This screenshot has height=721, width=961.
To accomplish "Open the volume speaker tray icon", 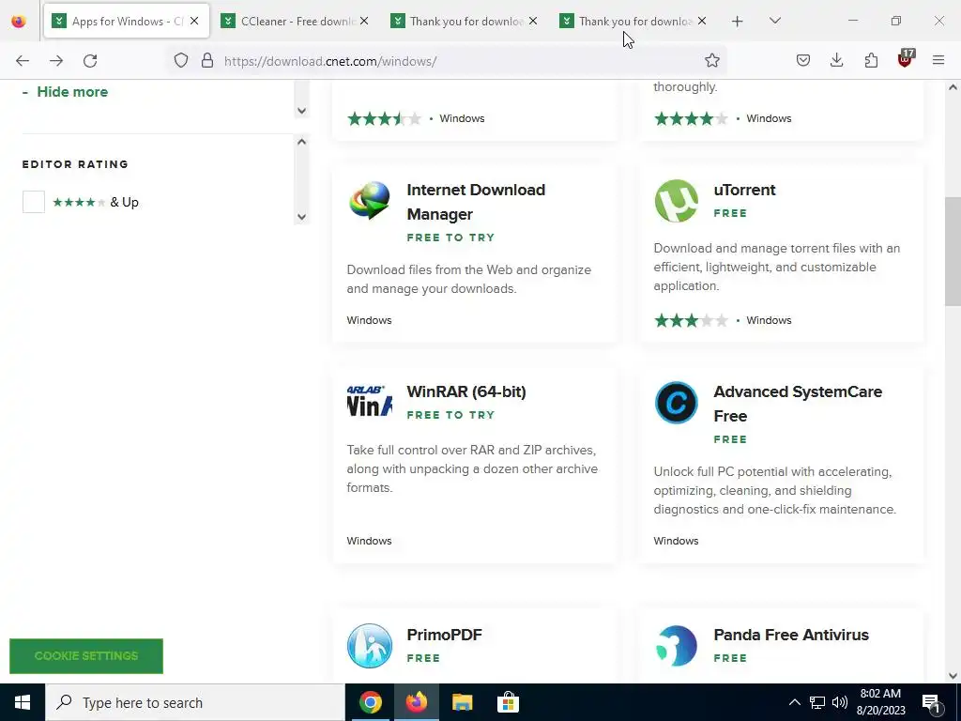I will click(x=840, y=702).
